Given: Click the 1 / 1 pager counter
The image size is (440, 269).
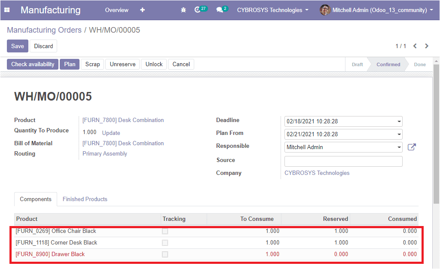Looking at the screenshot, I should click(x=401, y=46).
